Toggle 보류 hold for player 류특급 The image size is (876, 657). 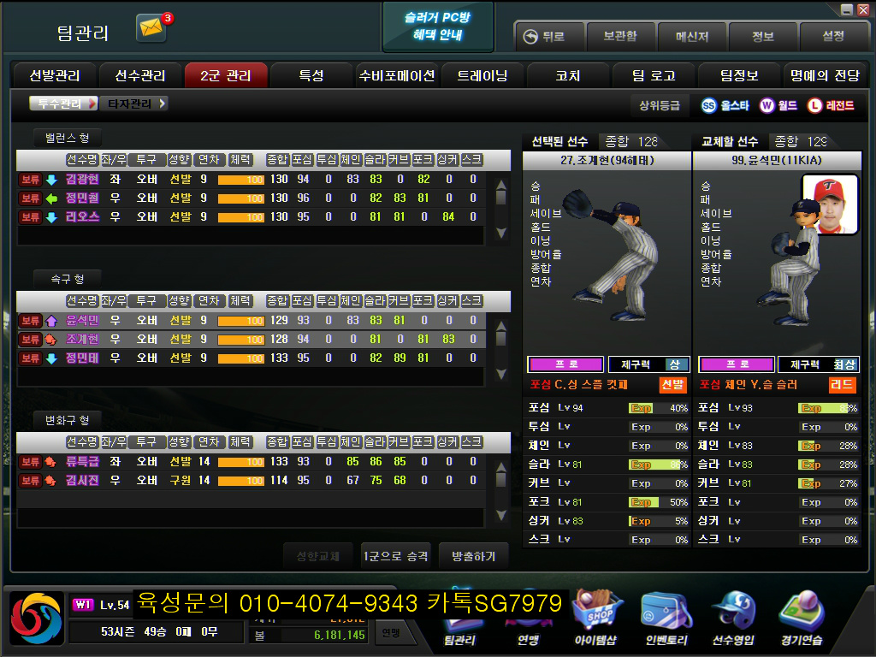point(31,462)
